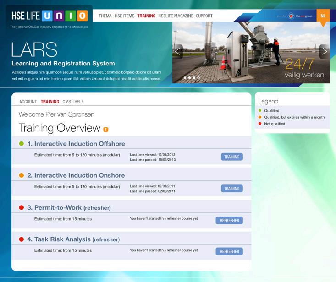
Task: Select the first slideshow dot
Action: [185, 78]
